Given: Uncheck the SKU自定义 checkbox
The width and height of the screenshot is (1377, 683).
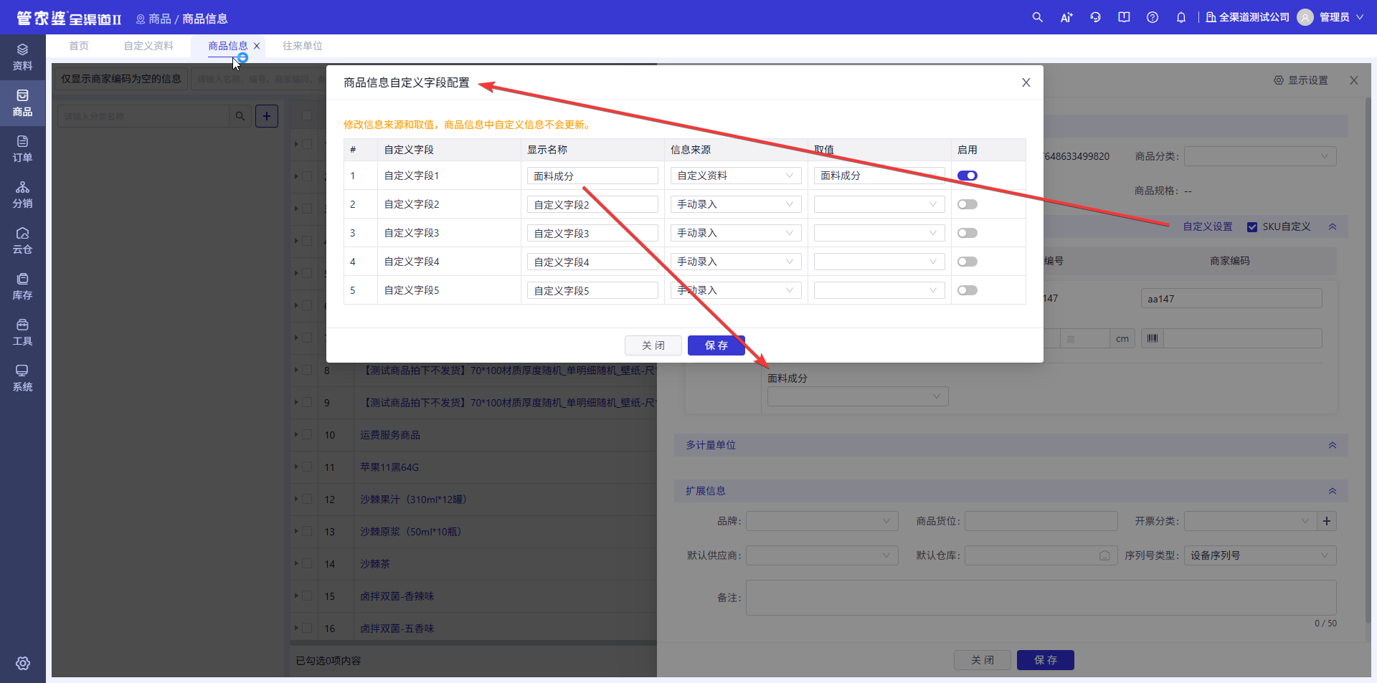Looking at the screenshot, I should pyautogui.click(x=1252, y=227).
